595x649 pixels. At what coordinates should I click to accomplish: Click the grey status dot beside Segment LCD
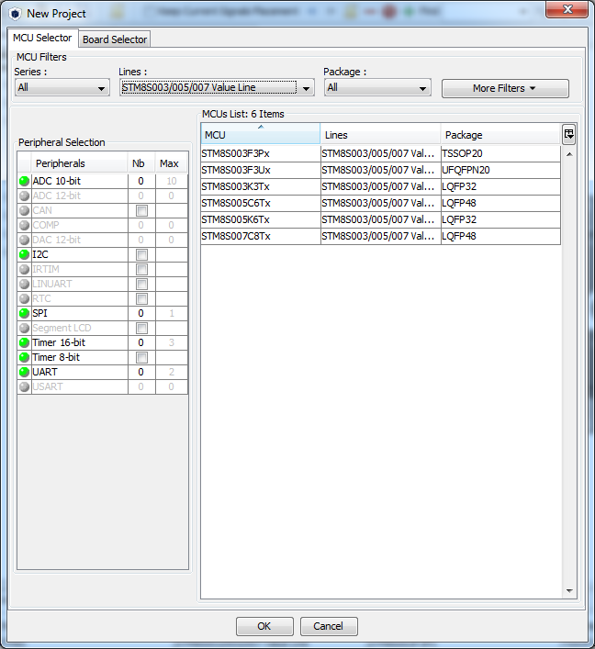pos(25,328)
